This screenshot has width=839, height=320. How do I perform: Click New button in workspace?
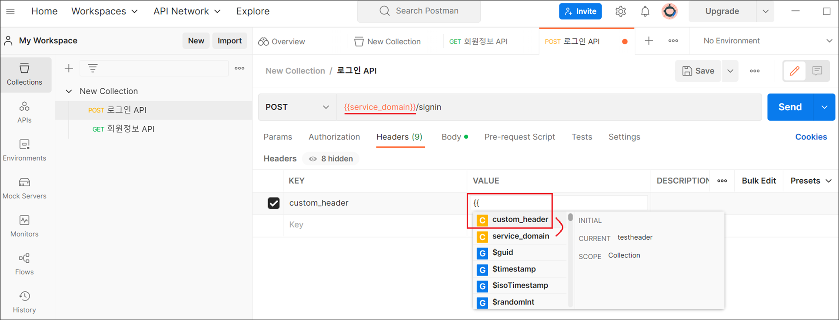(x=196, y=40)
